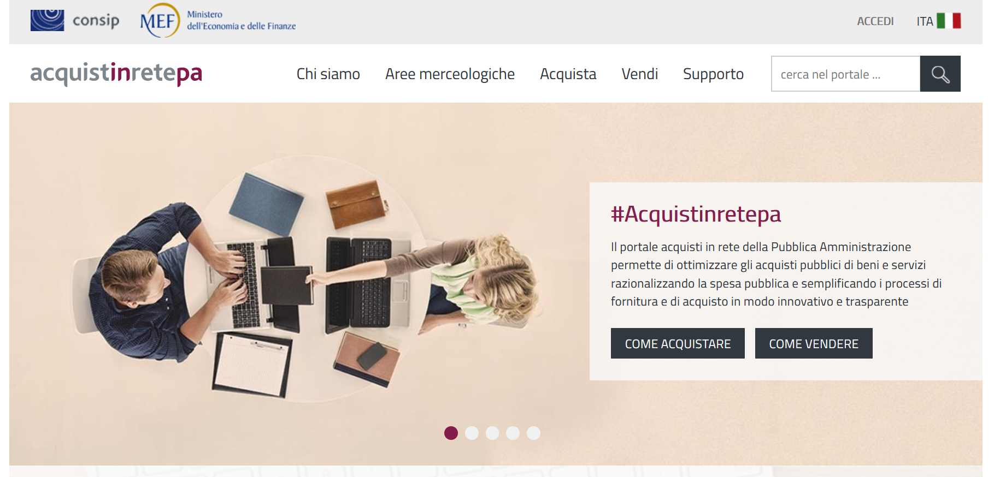Click the magnifying glass search icon
994x477 pixels.
[940, 74]
